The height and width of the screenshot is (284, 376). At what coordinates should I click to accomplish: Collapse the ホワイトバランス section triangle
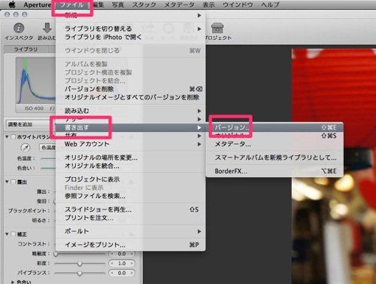point(7,137)
